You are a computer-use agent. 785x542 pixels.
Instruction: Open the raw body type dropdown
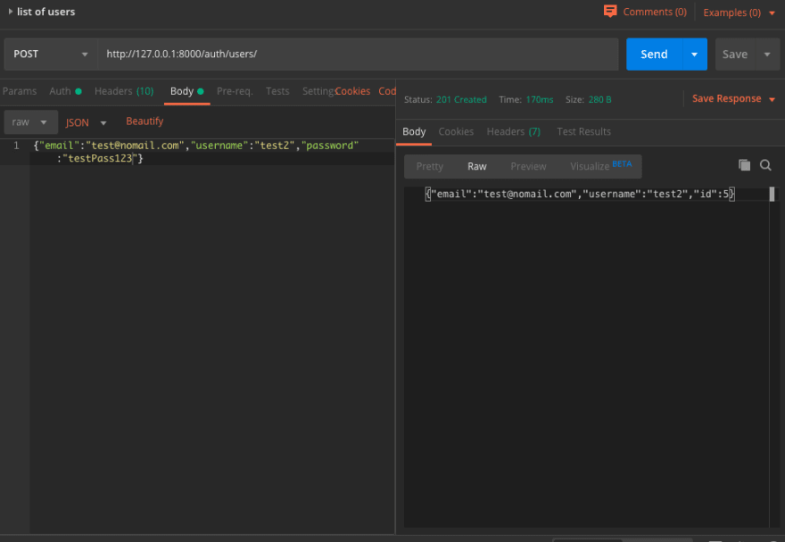(x=30, y=122)
